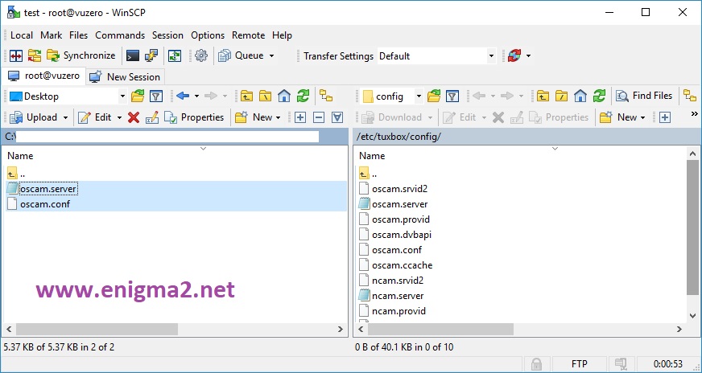The image size is (702, 373).
Task: Open the Transfer Settings Default combo box
Action: pyautogui.click(x=436, y=56)
